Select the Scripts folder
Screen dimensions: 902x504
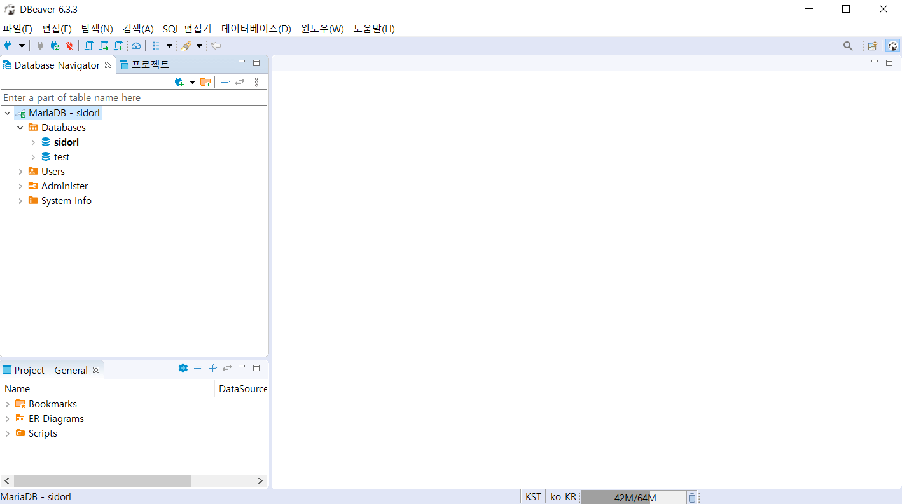[43, 433]
